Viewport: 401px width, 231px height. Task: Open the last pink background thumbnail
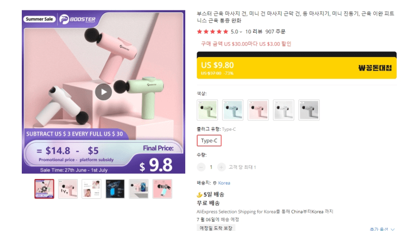[162, 189]
